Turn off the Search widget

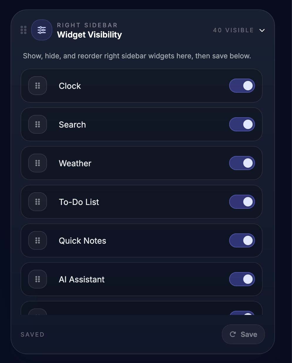[x=242, y=124]
